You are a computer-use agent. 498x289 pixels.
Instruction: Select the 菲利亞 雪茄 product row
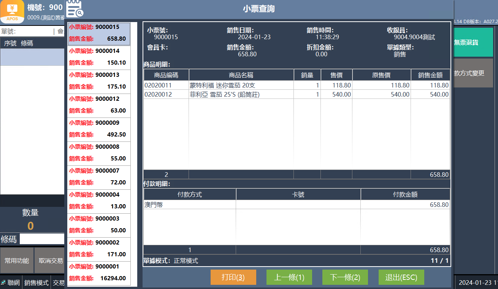pyautogui.click(x=241, y=94)
